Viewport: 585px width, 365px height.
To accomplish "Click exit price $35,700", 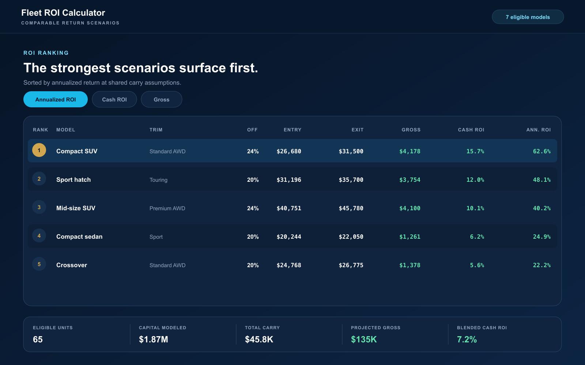I will tap(351, 180).
